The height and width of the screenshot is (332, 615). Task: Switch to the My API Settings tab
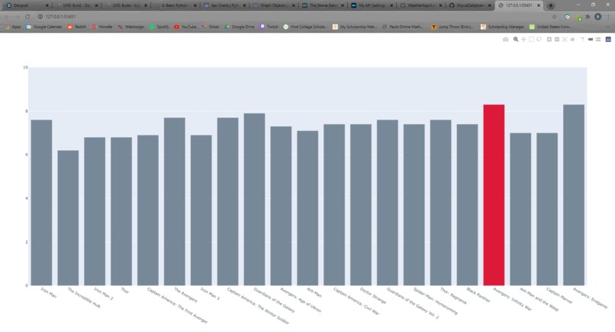tap(372, 5)
